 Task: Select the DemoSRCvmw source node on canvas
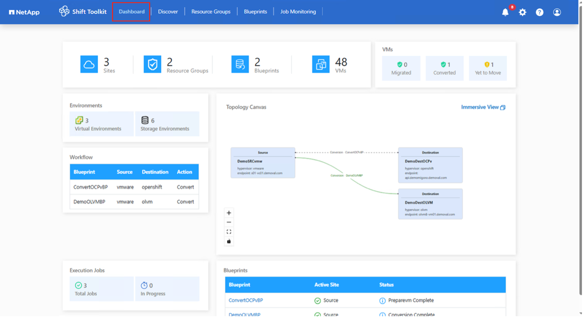coord(262,162)
